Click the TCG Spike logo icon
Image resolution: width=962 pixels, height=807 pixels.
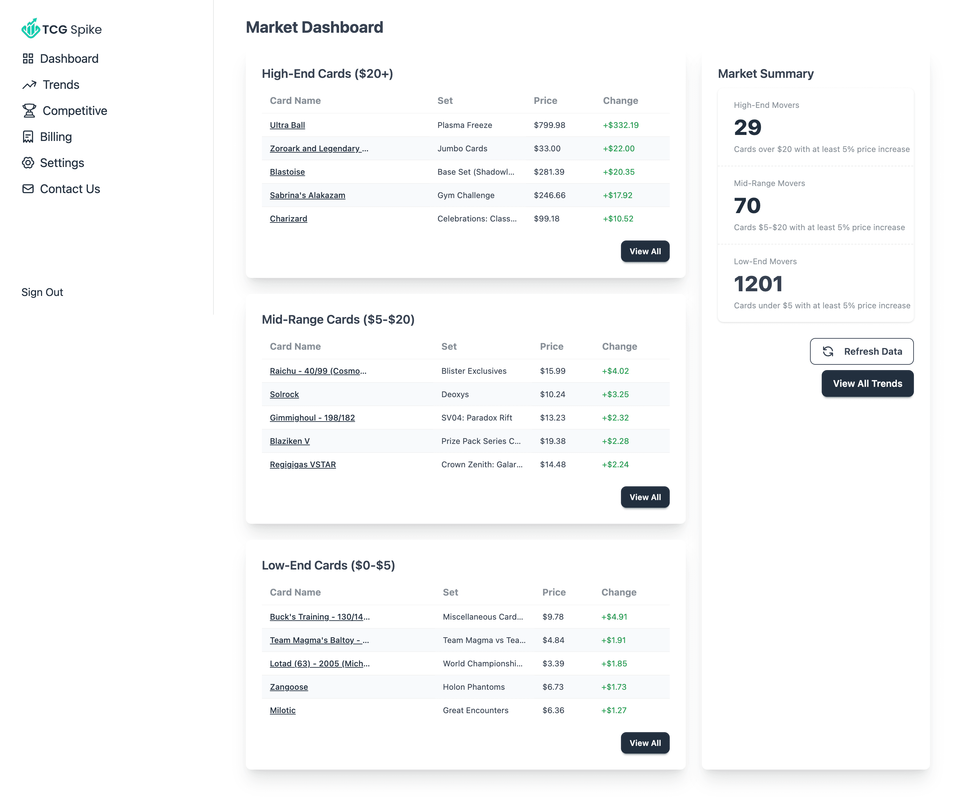tap(30, 28)
